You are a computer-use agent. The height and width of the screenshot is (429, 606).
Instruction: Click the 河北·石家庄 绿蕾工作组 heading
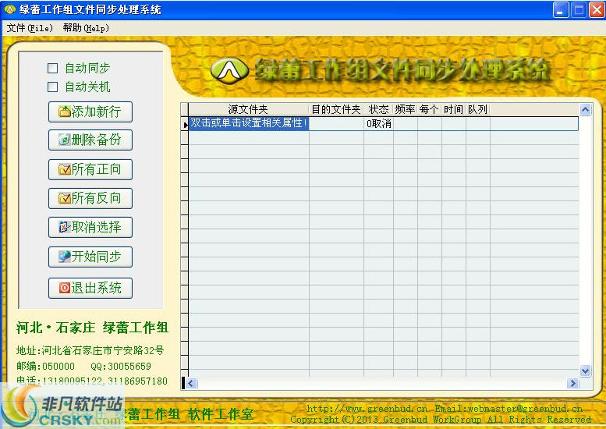pyautogui.click(x=92, y=328)
